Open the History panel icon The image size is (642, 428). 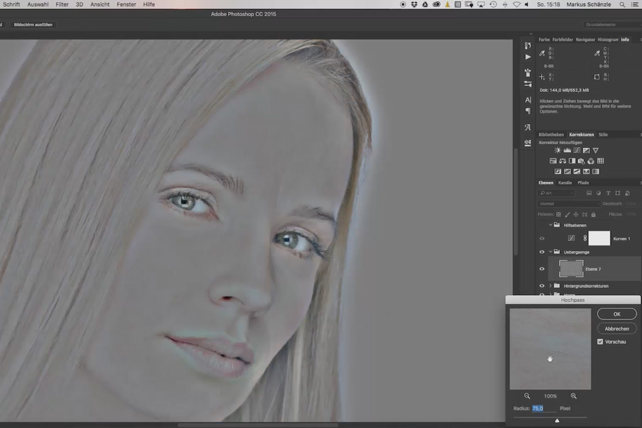tap(528, 45)
